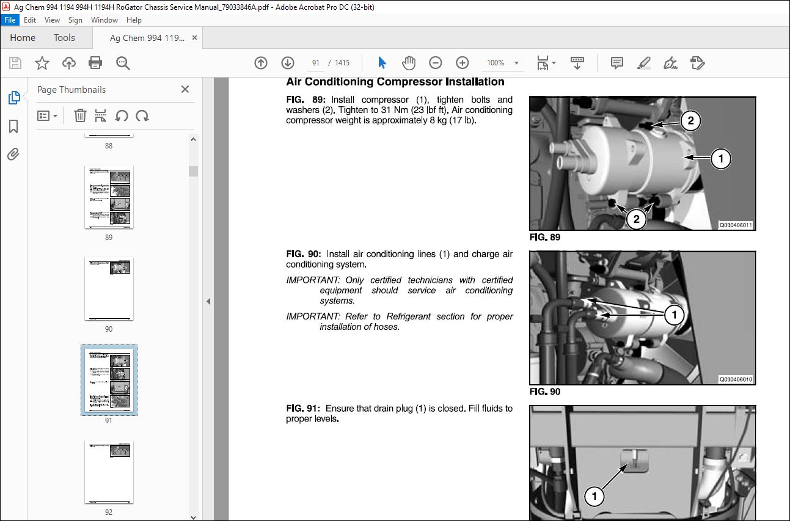Switch to the Home tab
This screenshot has width=790, height=521.
tap(23, 38)
